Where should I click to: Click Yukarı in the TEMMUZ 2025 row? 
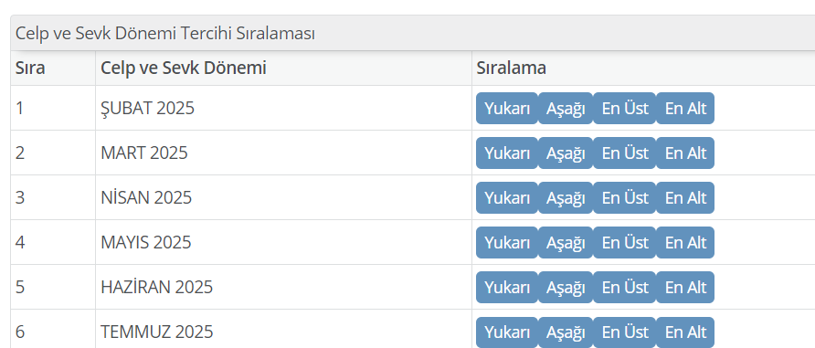[507, 332]
